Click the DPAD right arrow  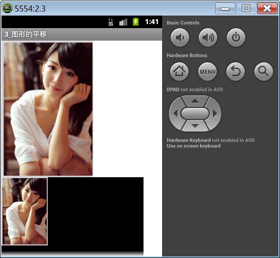[x=215, y=113]
